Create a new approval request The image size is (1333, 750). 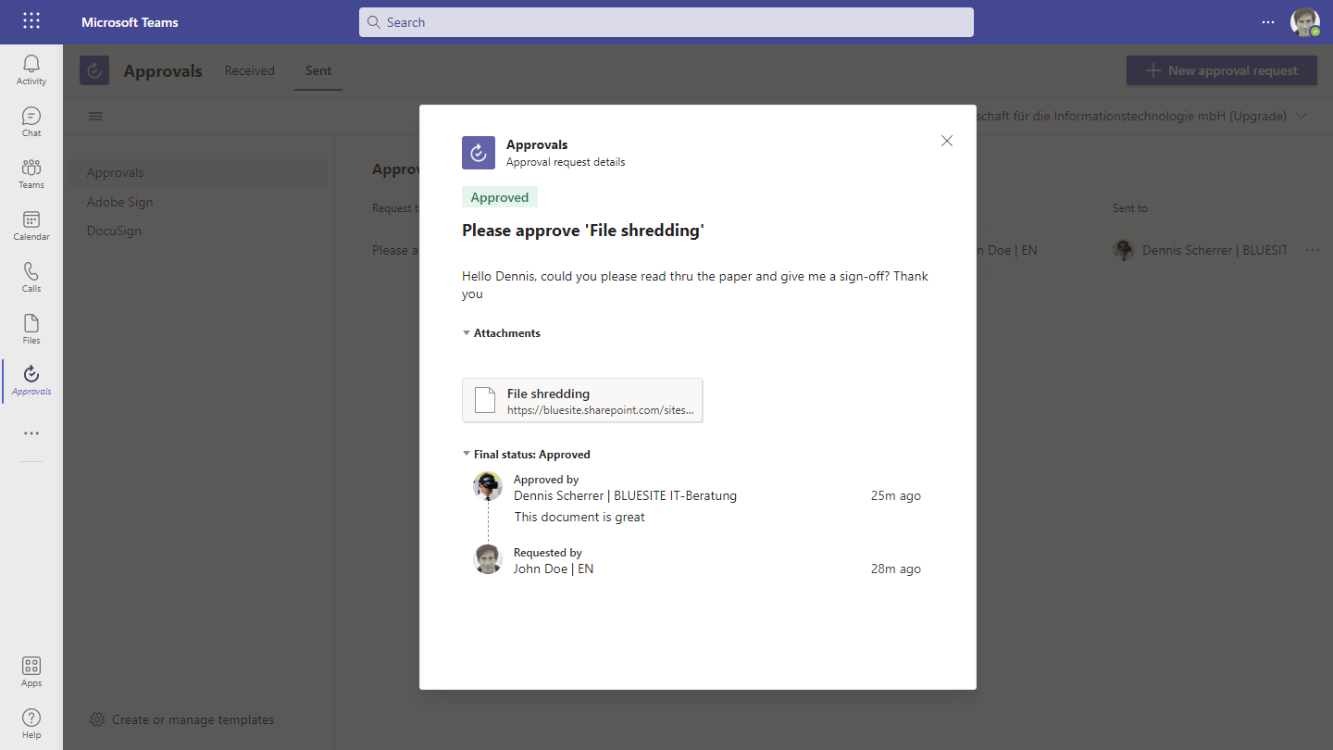pos(1221,69)
